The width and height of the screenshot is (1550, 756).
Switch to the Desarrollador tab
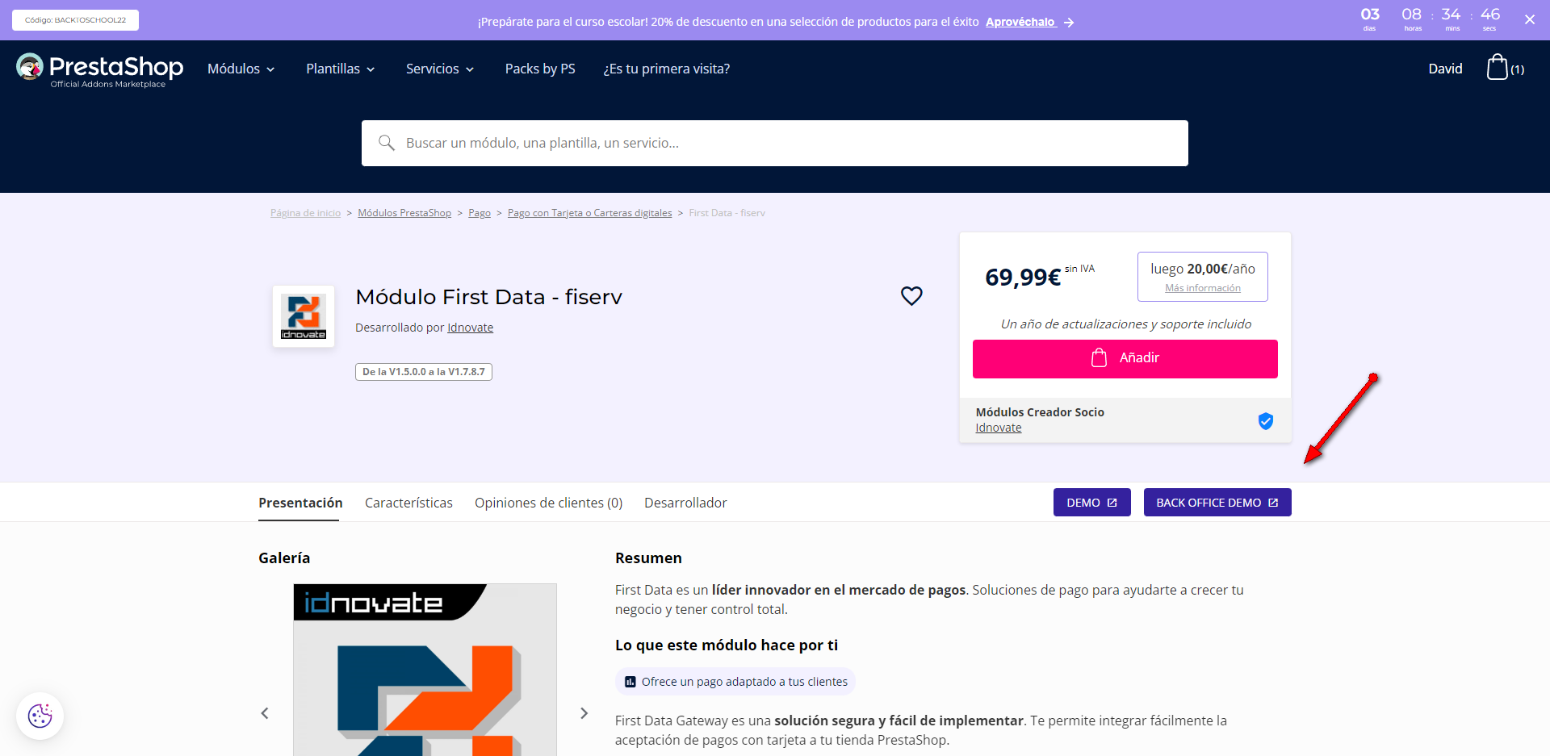coord(685,503)
